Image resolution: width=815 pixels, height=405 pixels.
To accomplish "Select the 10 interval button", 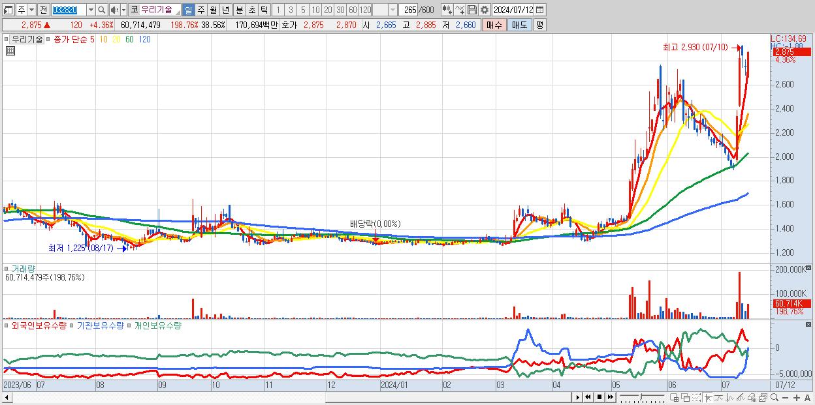I will point(315,10).
